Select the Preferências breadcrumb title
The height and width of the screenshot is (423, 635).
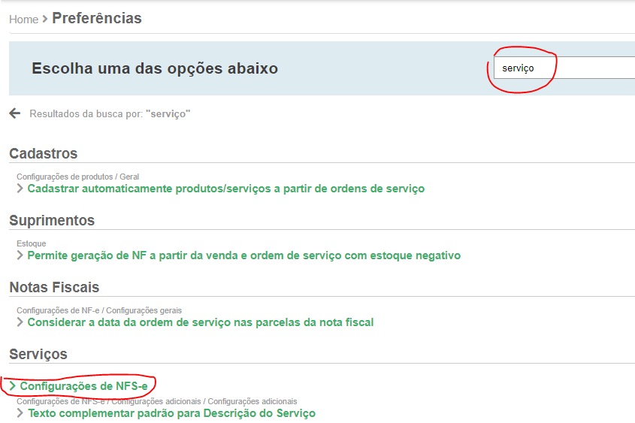pos(96,19)
